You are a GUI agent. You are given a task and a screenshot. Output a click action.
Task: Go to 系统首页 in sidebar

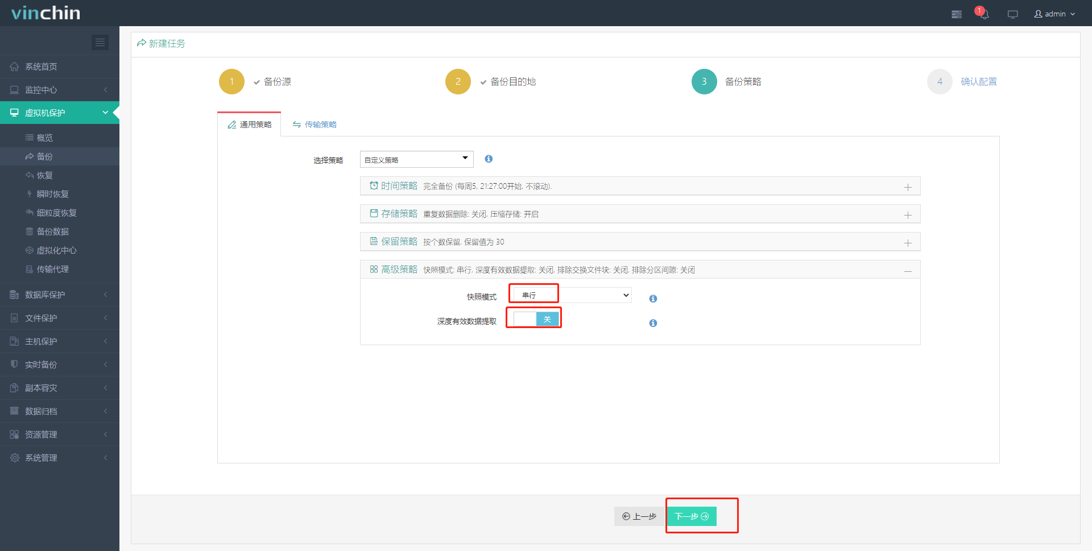[x=60, y=67]
